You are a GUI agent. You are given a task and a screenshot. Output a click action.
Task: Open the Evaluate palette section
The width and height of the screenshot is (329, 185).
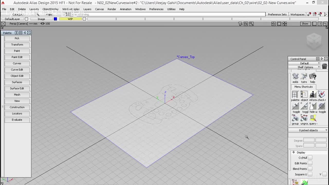click(17, 120)
